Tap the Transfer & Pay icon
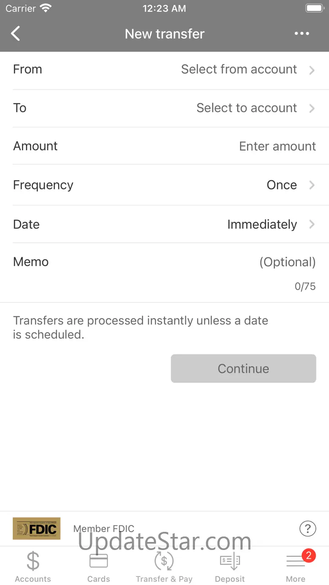This screenshot has width=329, height=585. (x=164, y=561)
